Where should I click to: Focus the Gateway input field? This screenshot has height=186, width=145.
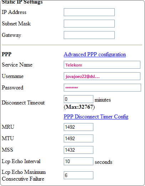89,35
